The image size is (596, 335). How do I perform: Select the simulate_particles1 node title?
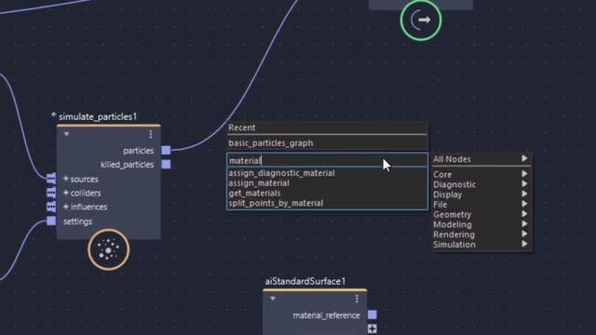[98, 117]
